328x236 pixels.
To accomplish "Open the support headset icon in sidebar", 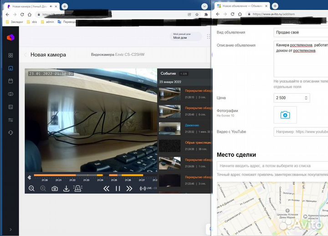I will coord(10,133).
